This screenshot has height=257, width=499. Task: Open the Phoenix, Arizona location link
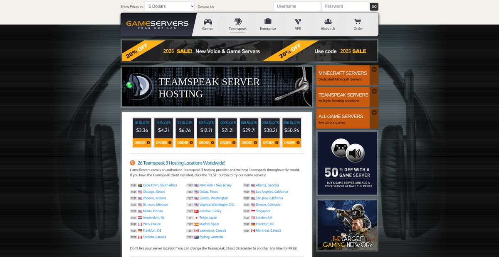coord(155,198)
